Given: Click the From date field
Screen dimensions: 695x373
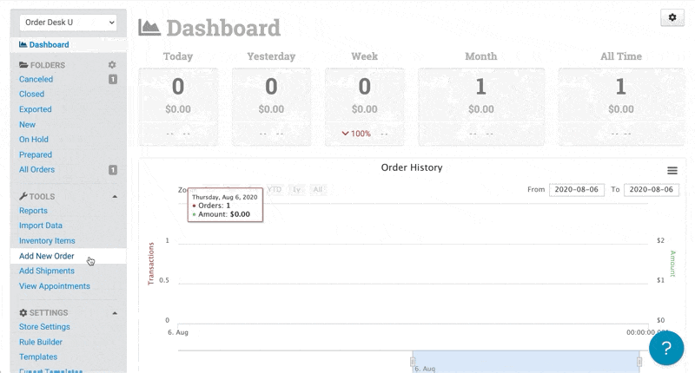Looking at the screenshot, I should click(576, 190).
